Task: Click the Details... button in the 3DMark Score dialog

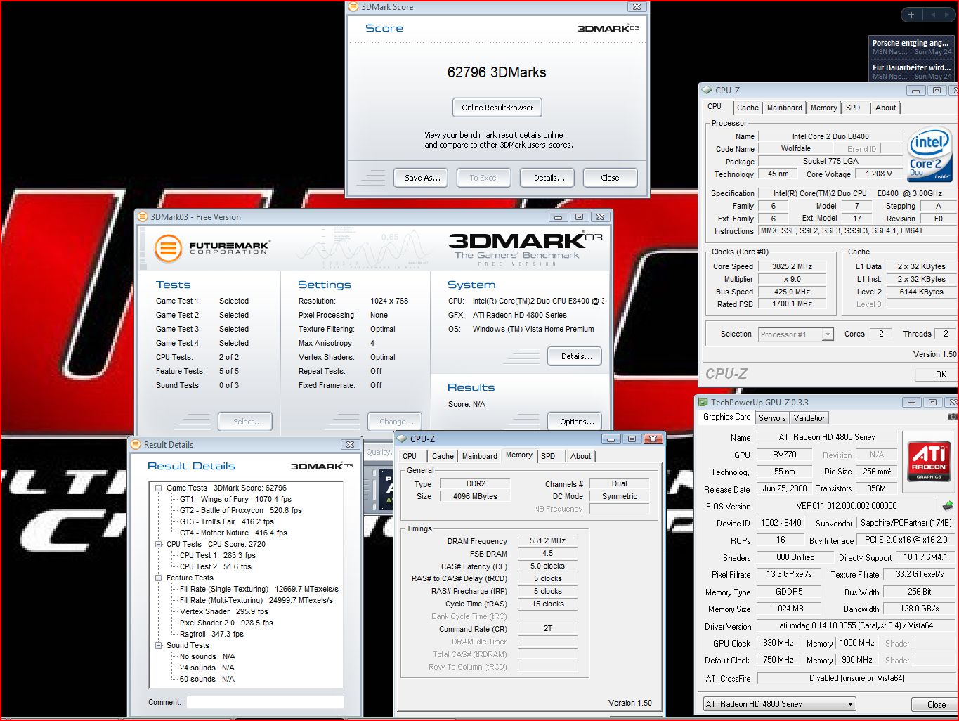Action: tap(549, 178)
